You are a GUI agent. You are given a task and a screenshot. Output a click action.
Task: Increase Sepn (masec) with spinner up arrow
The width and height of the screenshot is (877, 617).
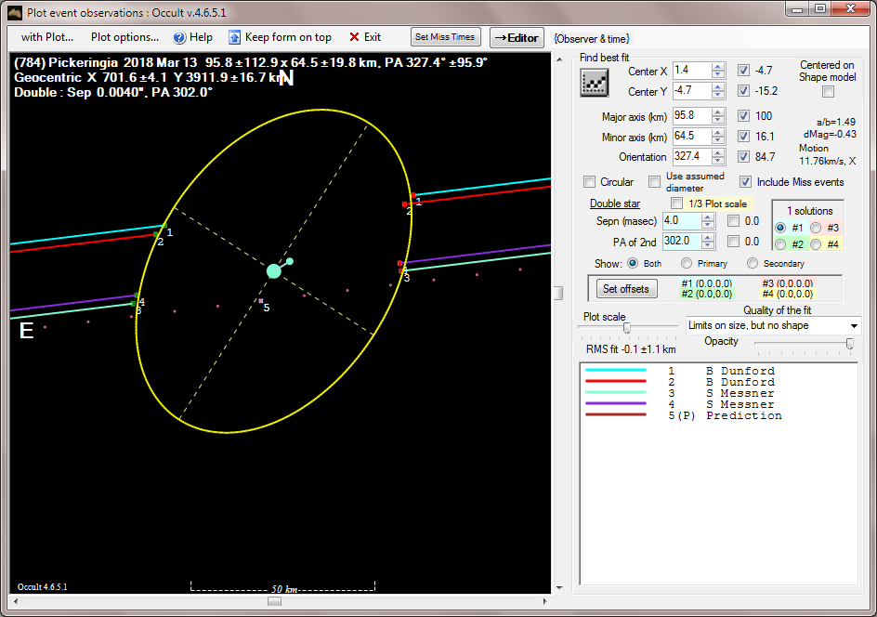[x=708, y=217]
